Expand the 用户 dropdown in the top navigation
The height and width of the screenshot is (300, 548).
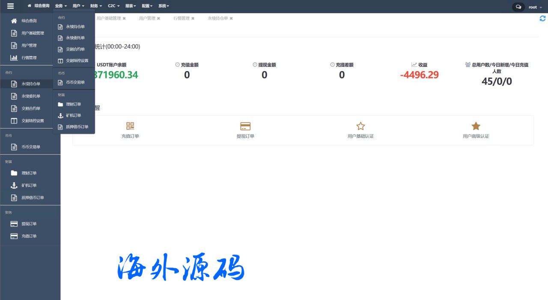tap(78, 6)
